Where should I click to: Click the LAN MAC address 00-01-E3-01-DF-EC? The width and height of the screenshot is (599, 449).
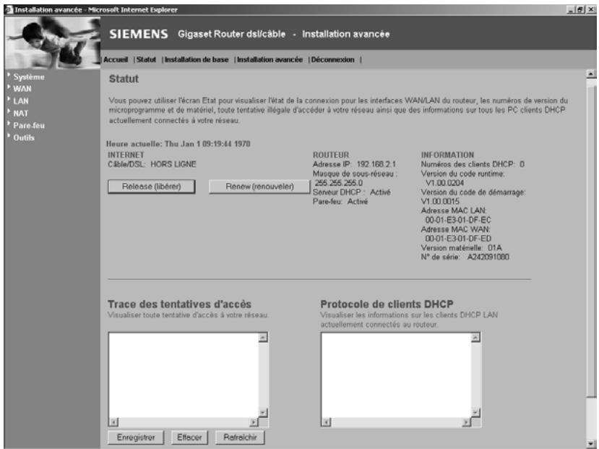458,220
